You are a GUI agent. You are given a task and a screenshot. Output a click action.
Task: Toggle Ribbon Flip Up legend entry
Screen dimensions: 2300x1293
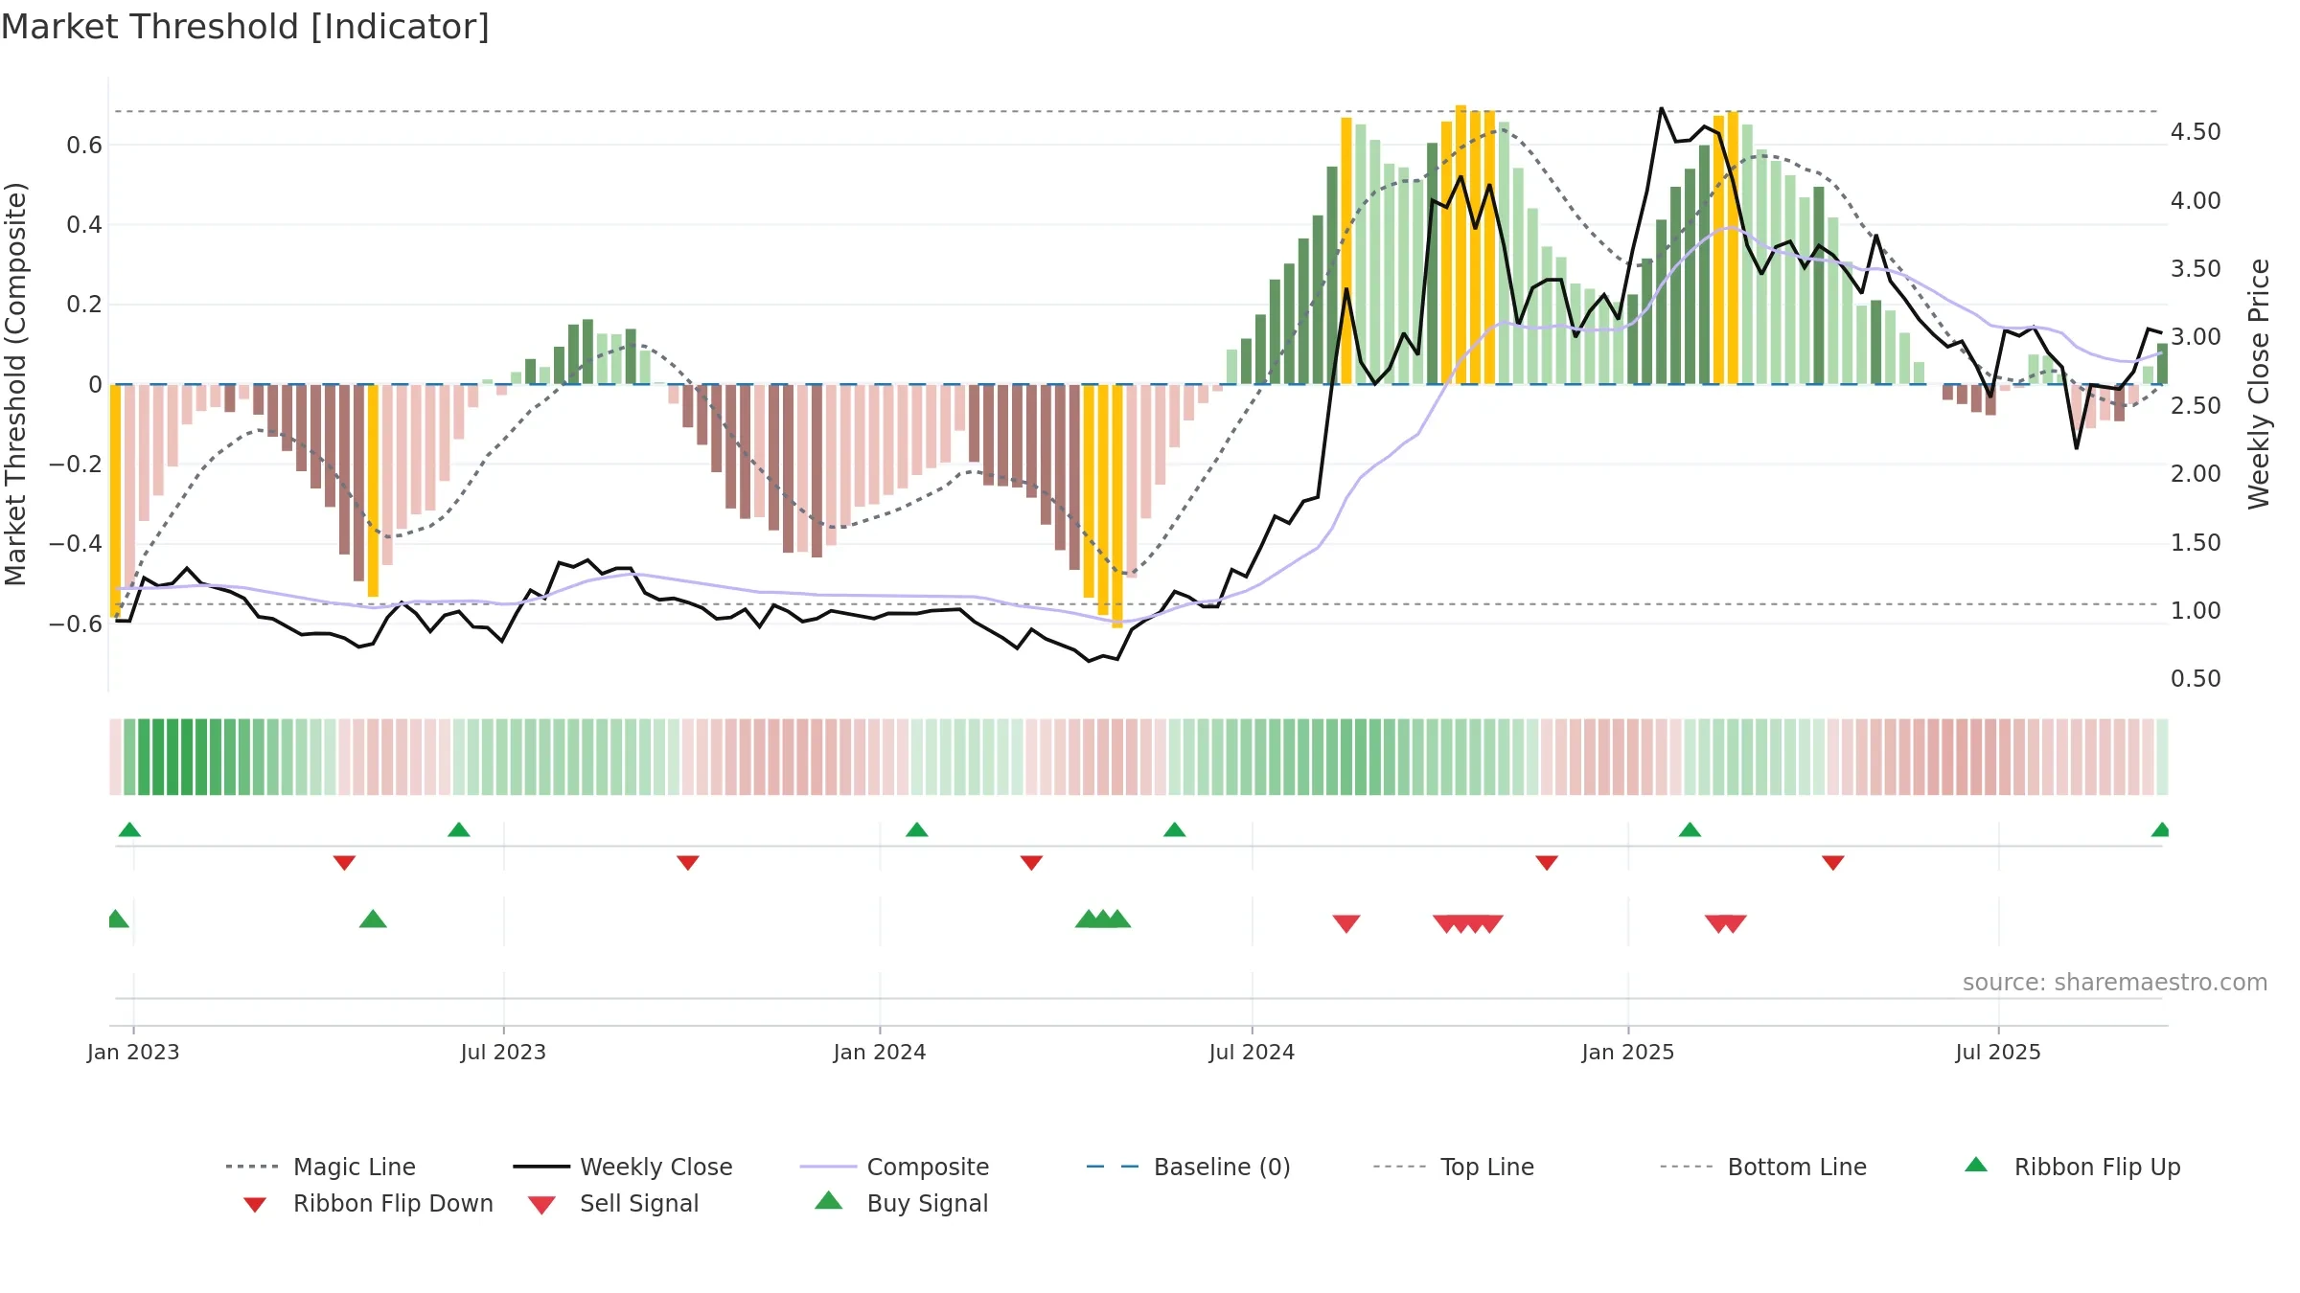[2072, 1167]
